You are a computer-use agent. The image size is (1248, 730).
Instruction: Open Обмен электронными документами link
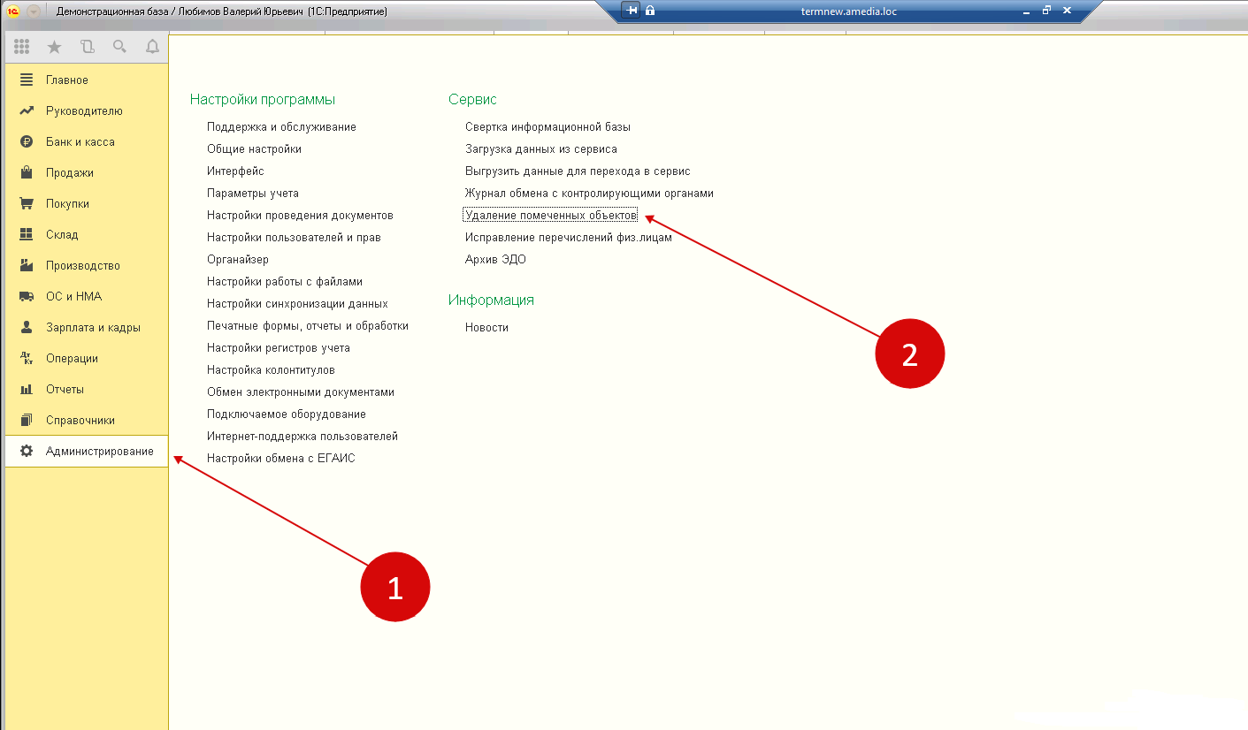coord(301,392)
